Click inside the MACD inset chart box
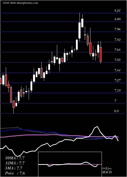Image resolution: width=127 pixels, height=177 pixels. (70, 164)
